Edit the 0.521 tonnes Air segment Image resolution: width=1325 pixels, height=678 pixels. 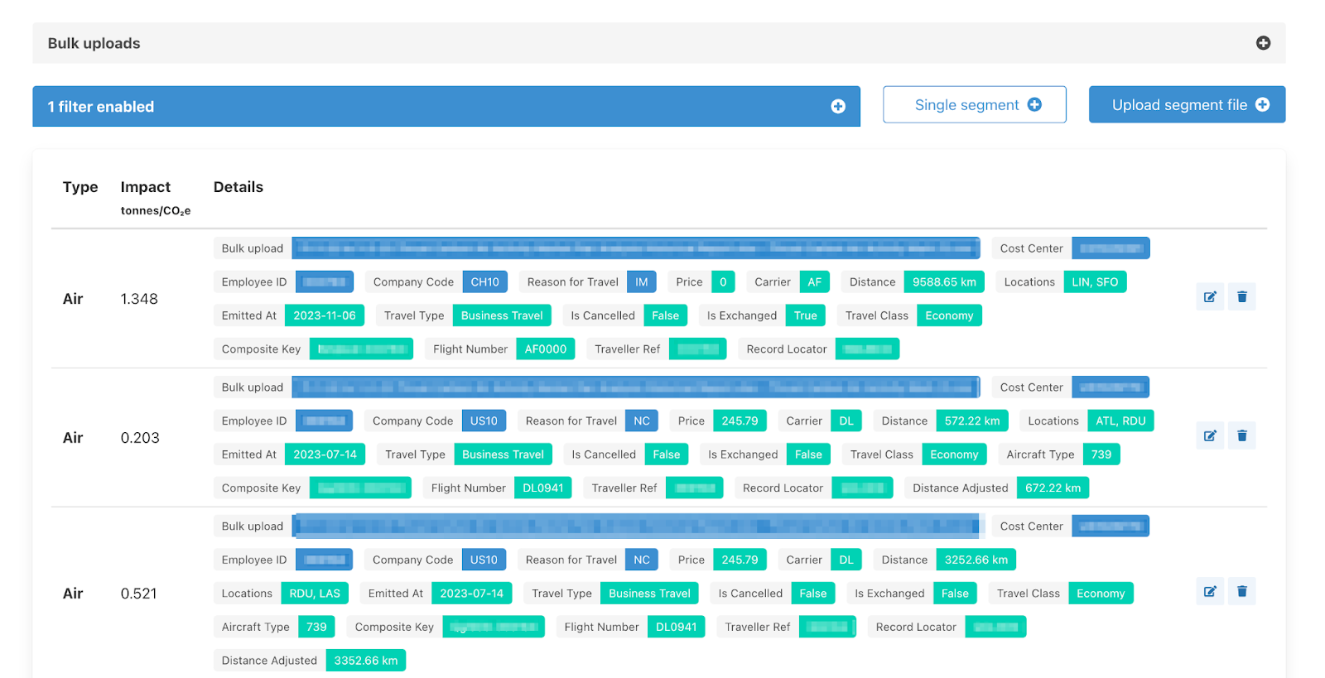[1209, 592]
